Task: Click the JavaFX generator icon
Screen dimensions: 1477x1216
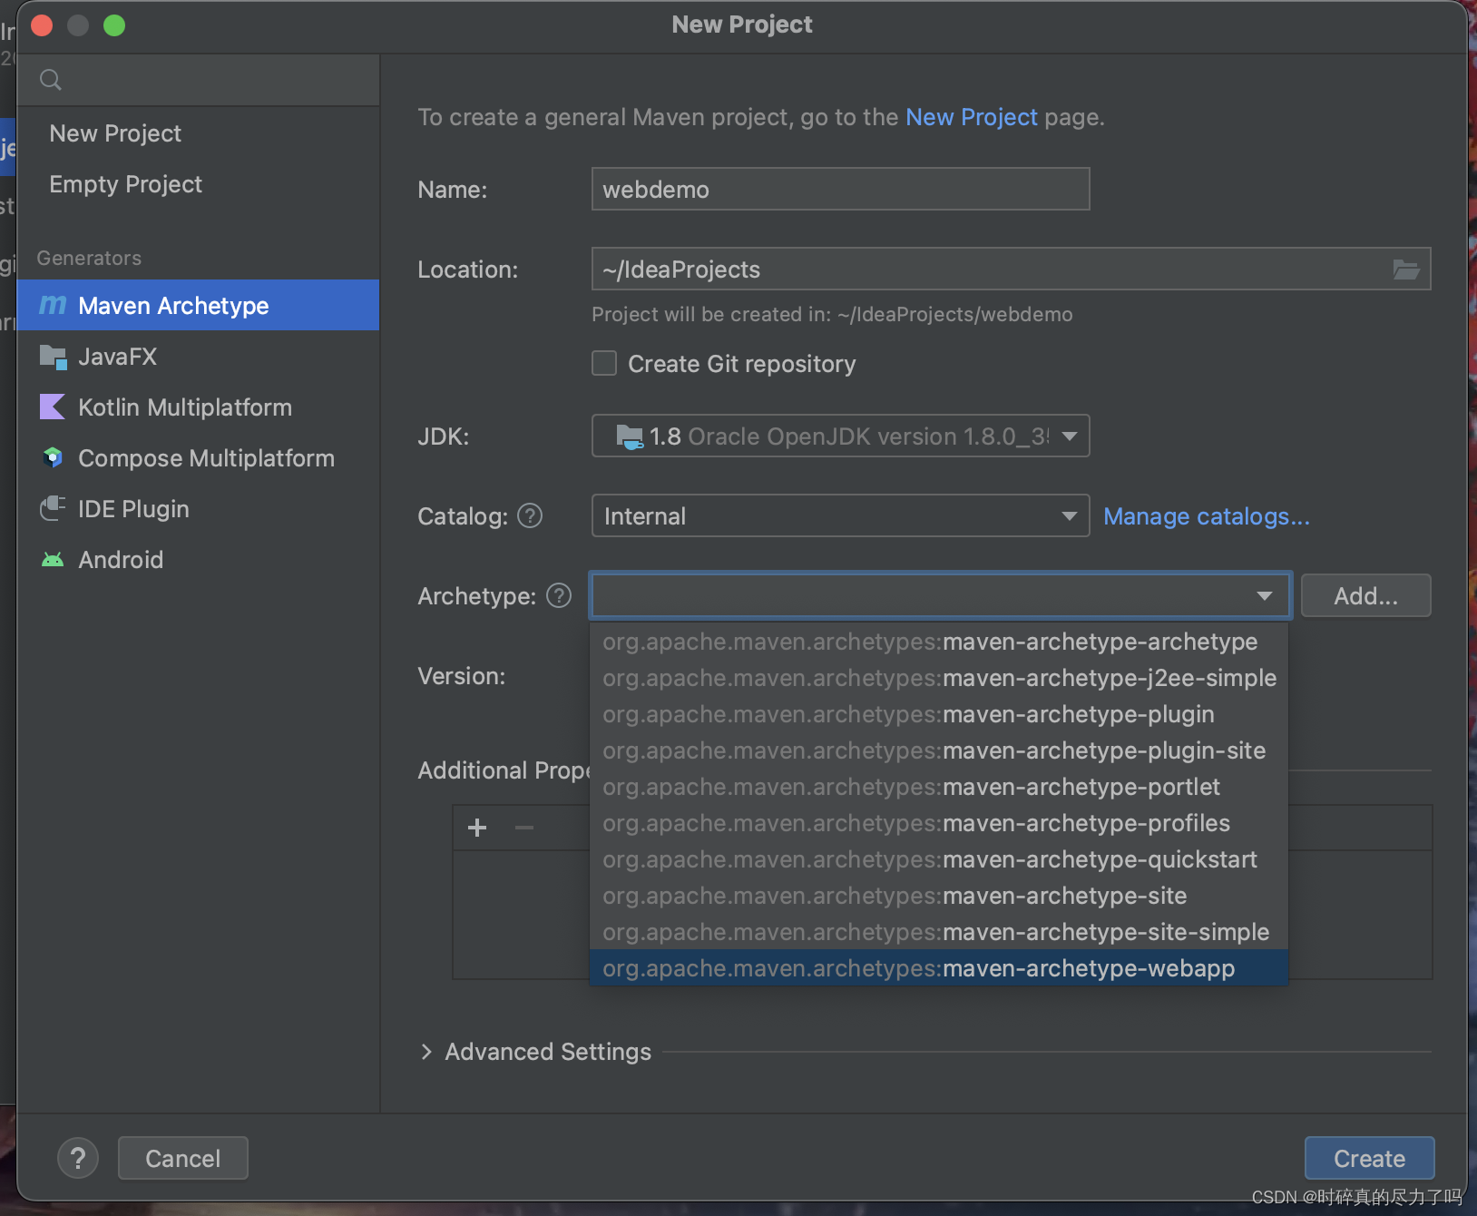Action: 53,357
